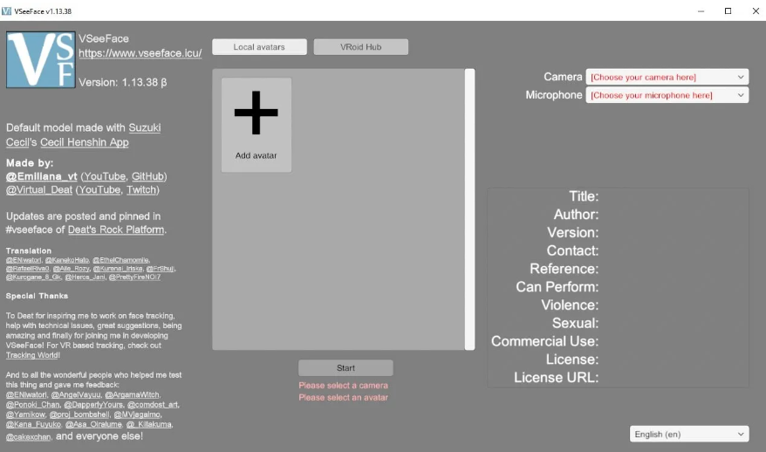Switch to the Local avatars tab
The image size is (766, 452).
259,47
